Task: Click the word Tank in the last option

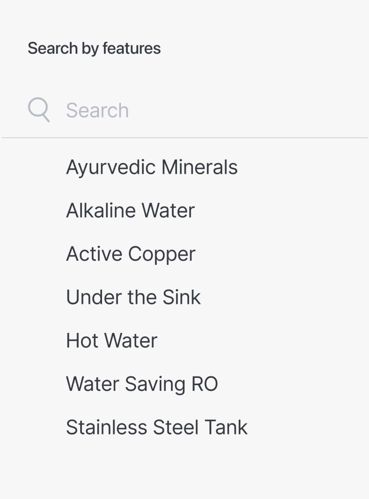Action: (226, 427)
